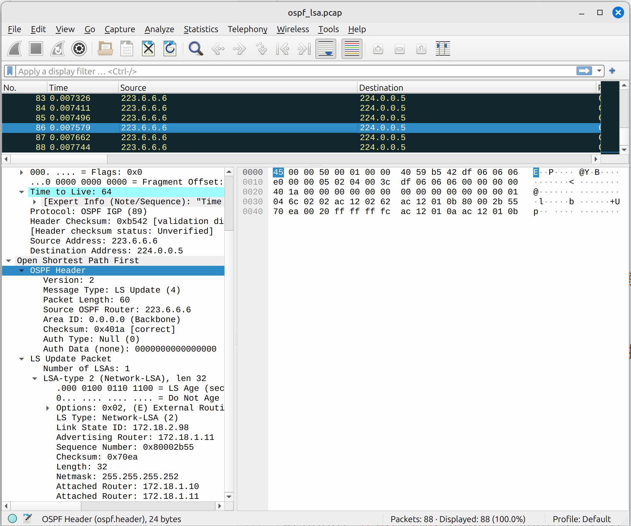Screen dimensions: 631x526
Task: Stop the running capture
Action: [x=36, y=49]
